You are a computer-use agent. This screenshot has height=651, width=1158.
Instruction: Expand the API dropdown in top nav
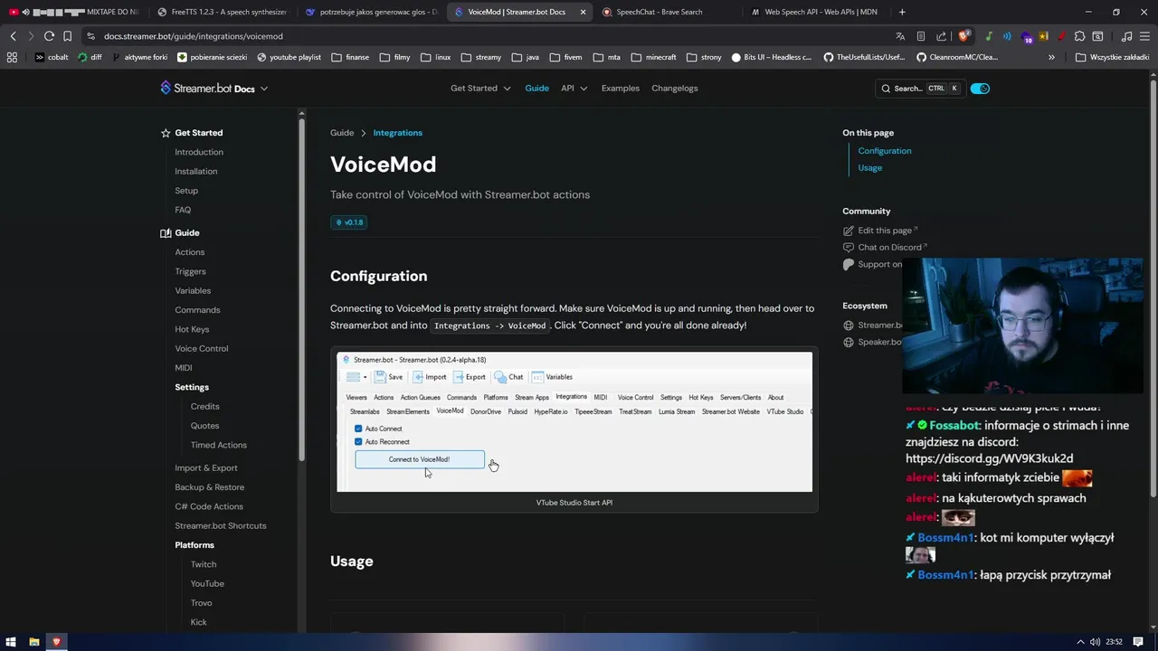point(574,89)
